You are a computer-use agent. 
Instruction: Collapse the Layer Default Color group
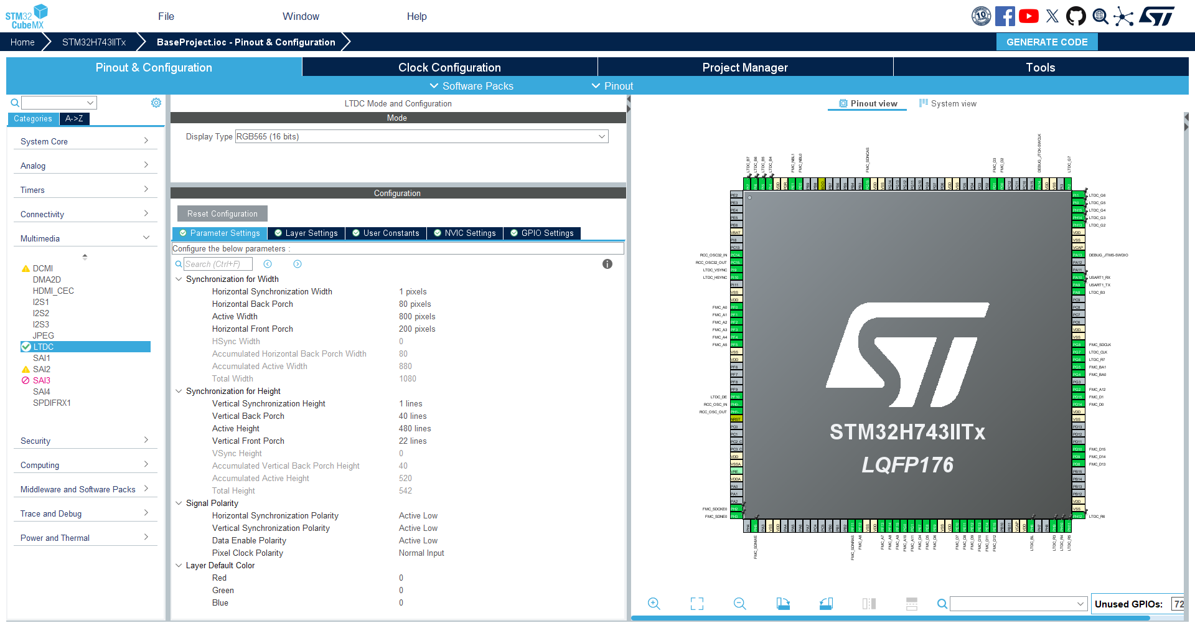pyautogui.click(x=179, y=565)
